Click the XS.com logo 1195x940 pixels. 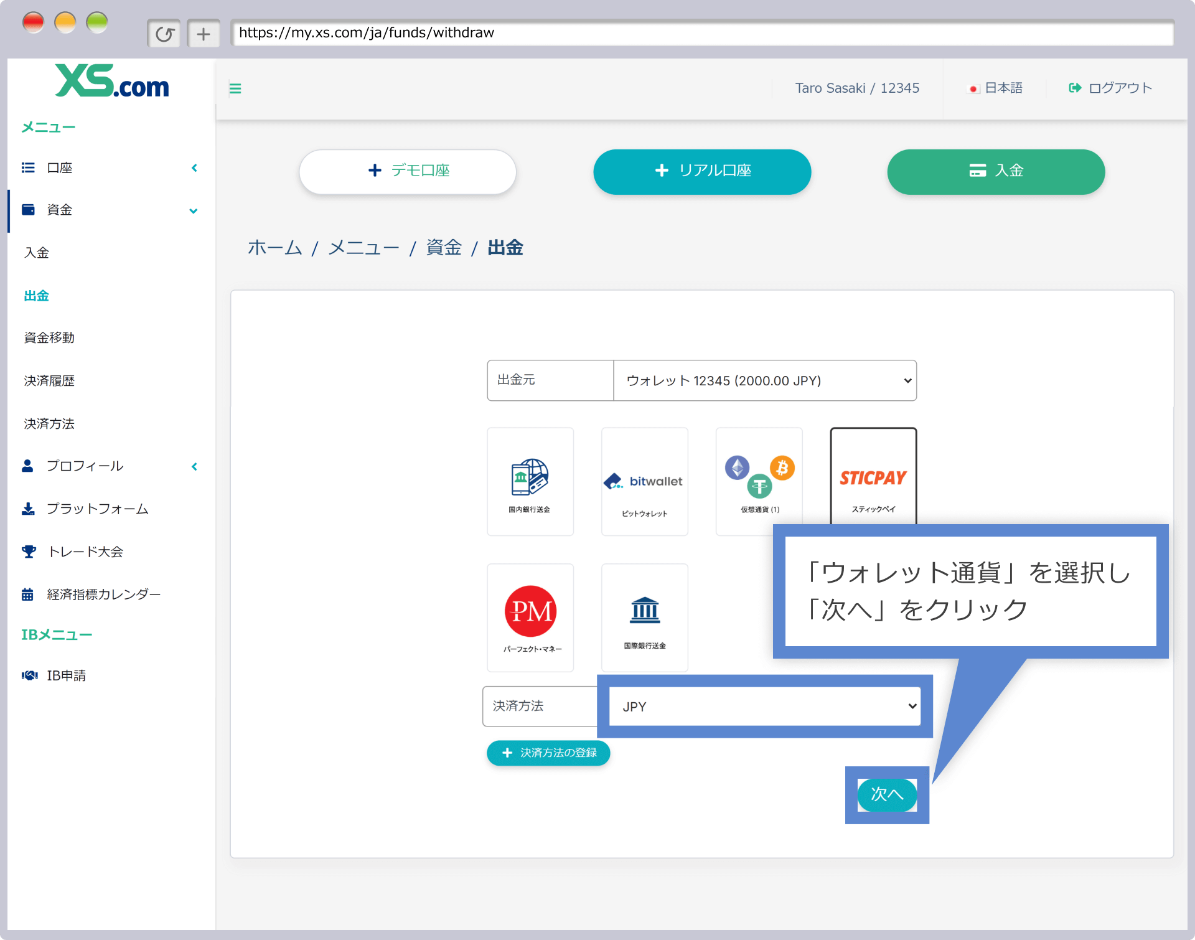(112, 82)
